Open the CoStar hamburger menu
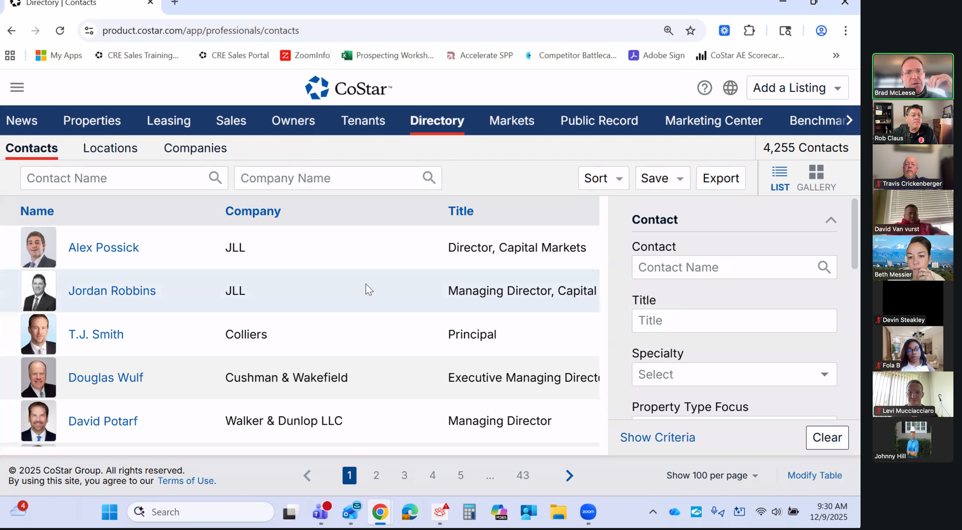The width and height of the screenshot is (962, 530). [17, 88]
